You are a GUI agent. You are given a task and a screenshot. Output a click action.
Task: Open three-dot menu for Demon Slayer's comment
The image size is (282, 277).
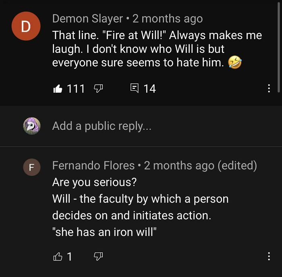[x=269, y=88]
